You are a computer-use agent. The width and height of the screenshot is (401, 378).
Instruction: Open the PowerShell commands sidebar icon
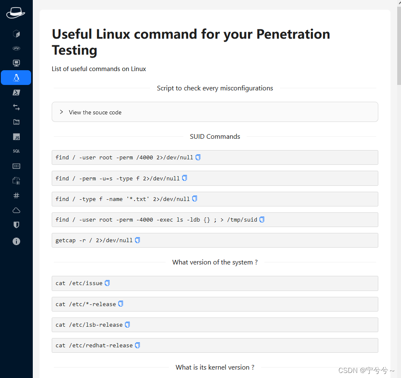(x=16, y=93)
